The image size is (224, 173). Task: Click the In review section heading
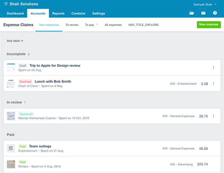14,102
